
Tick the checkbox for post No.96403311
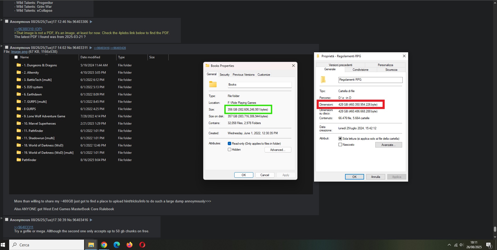[7, 47]
